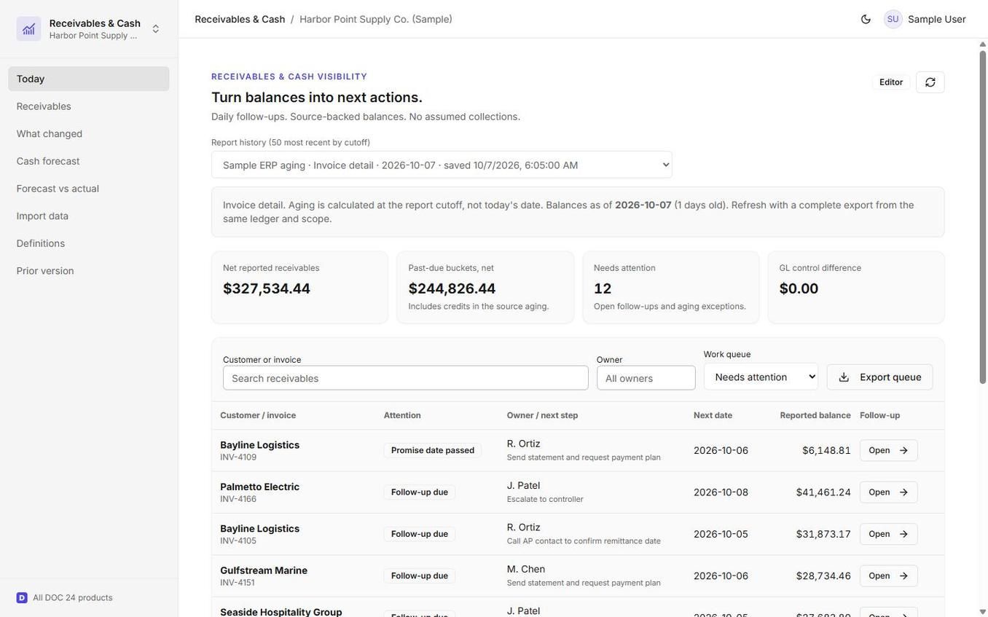988x617 pixels.
Task: Open the Report history dropdown
Action: [442, 165]
